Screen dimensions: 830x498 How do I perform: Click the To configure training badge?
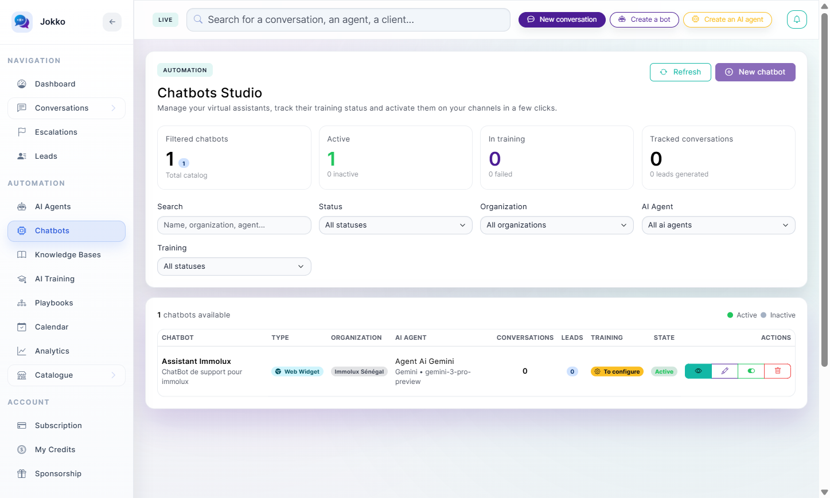[617, 372]
